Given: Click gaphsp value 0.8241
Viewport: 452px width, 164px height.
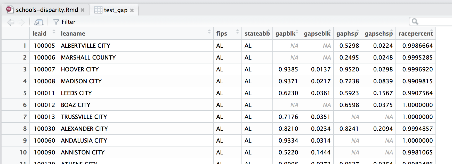Looking at the screenshot, I should coord(349,129).
